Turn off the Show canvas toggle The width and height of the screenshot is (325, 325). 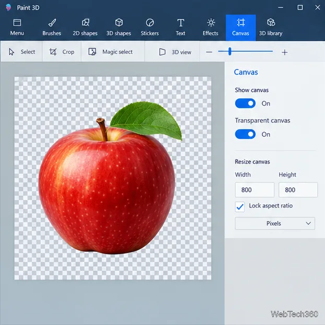pos(245,103)
